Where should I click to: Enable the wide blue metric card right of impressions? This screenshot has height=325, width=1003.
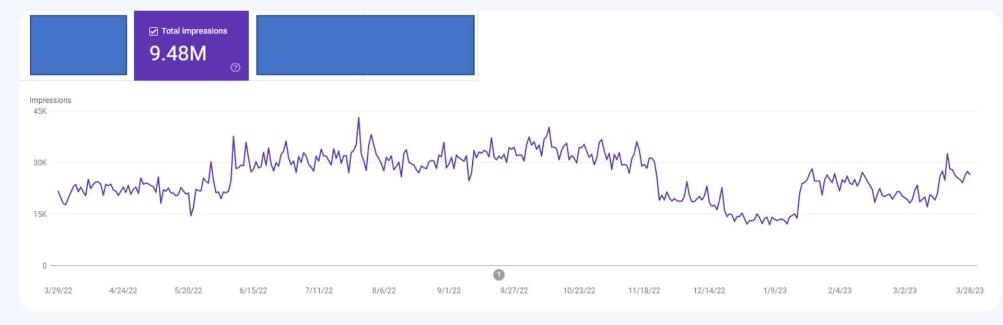(x=365, y=45)
